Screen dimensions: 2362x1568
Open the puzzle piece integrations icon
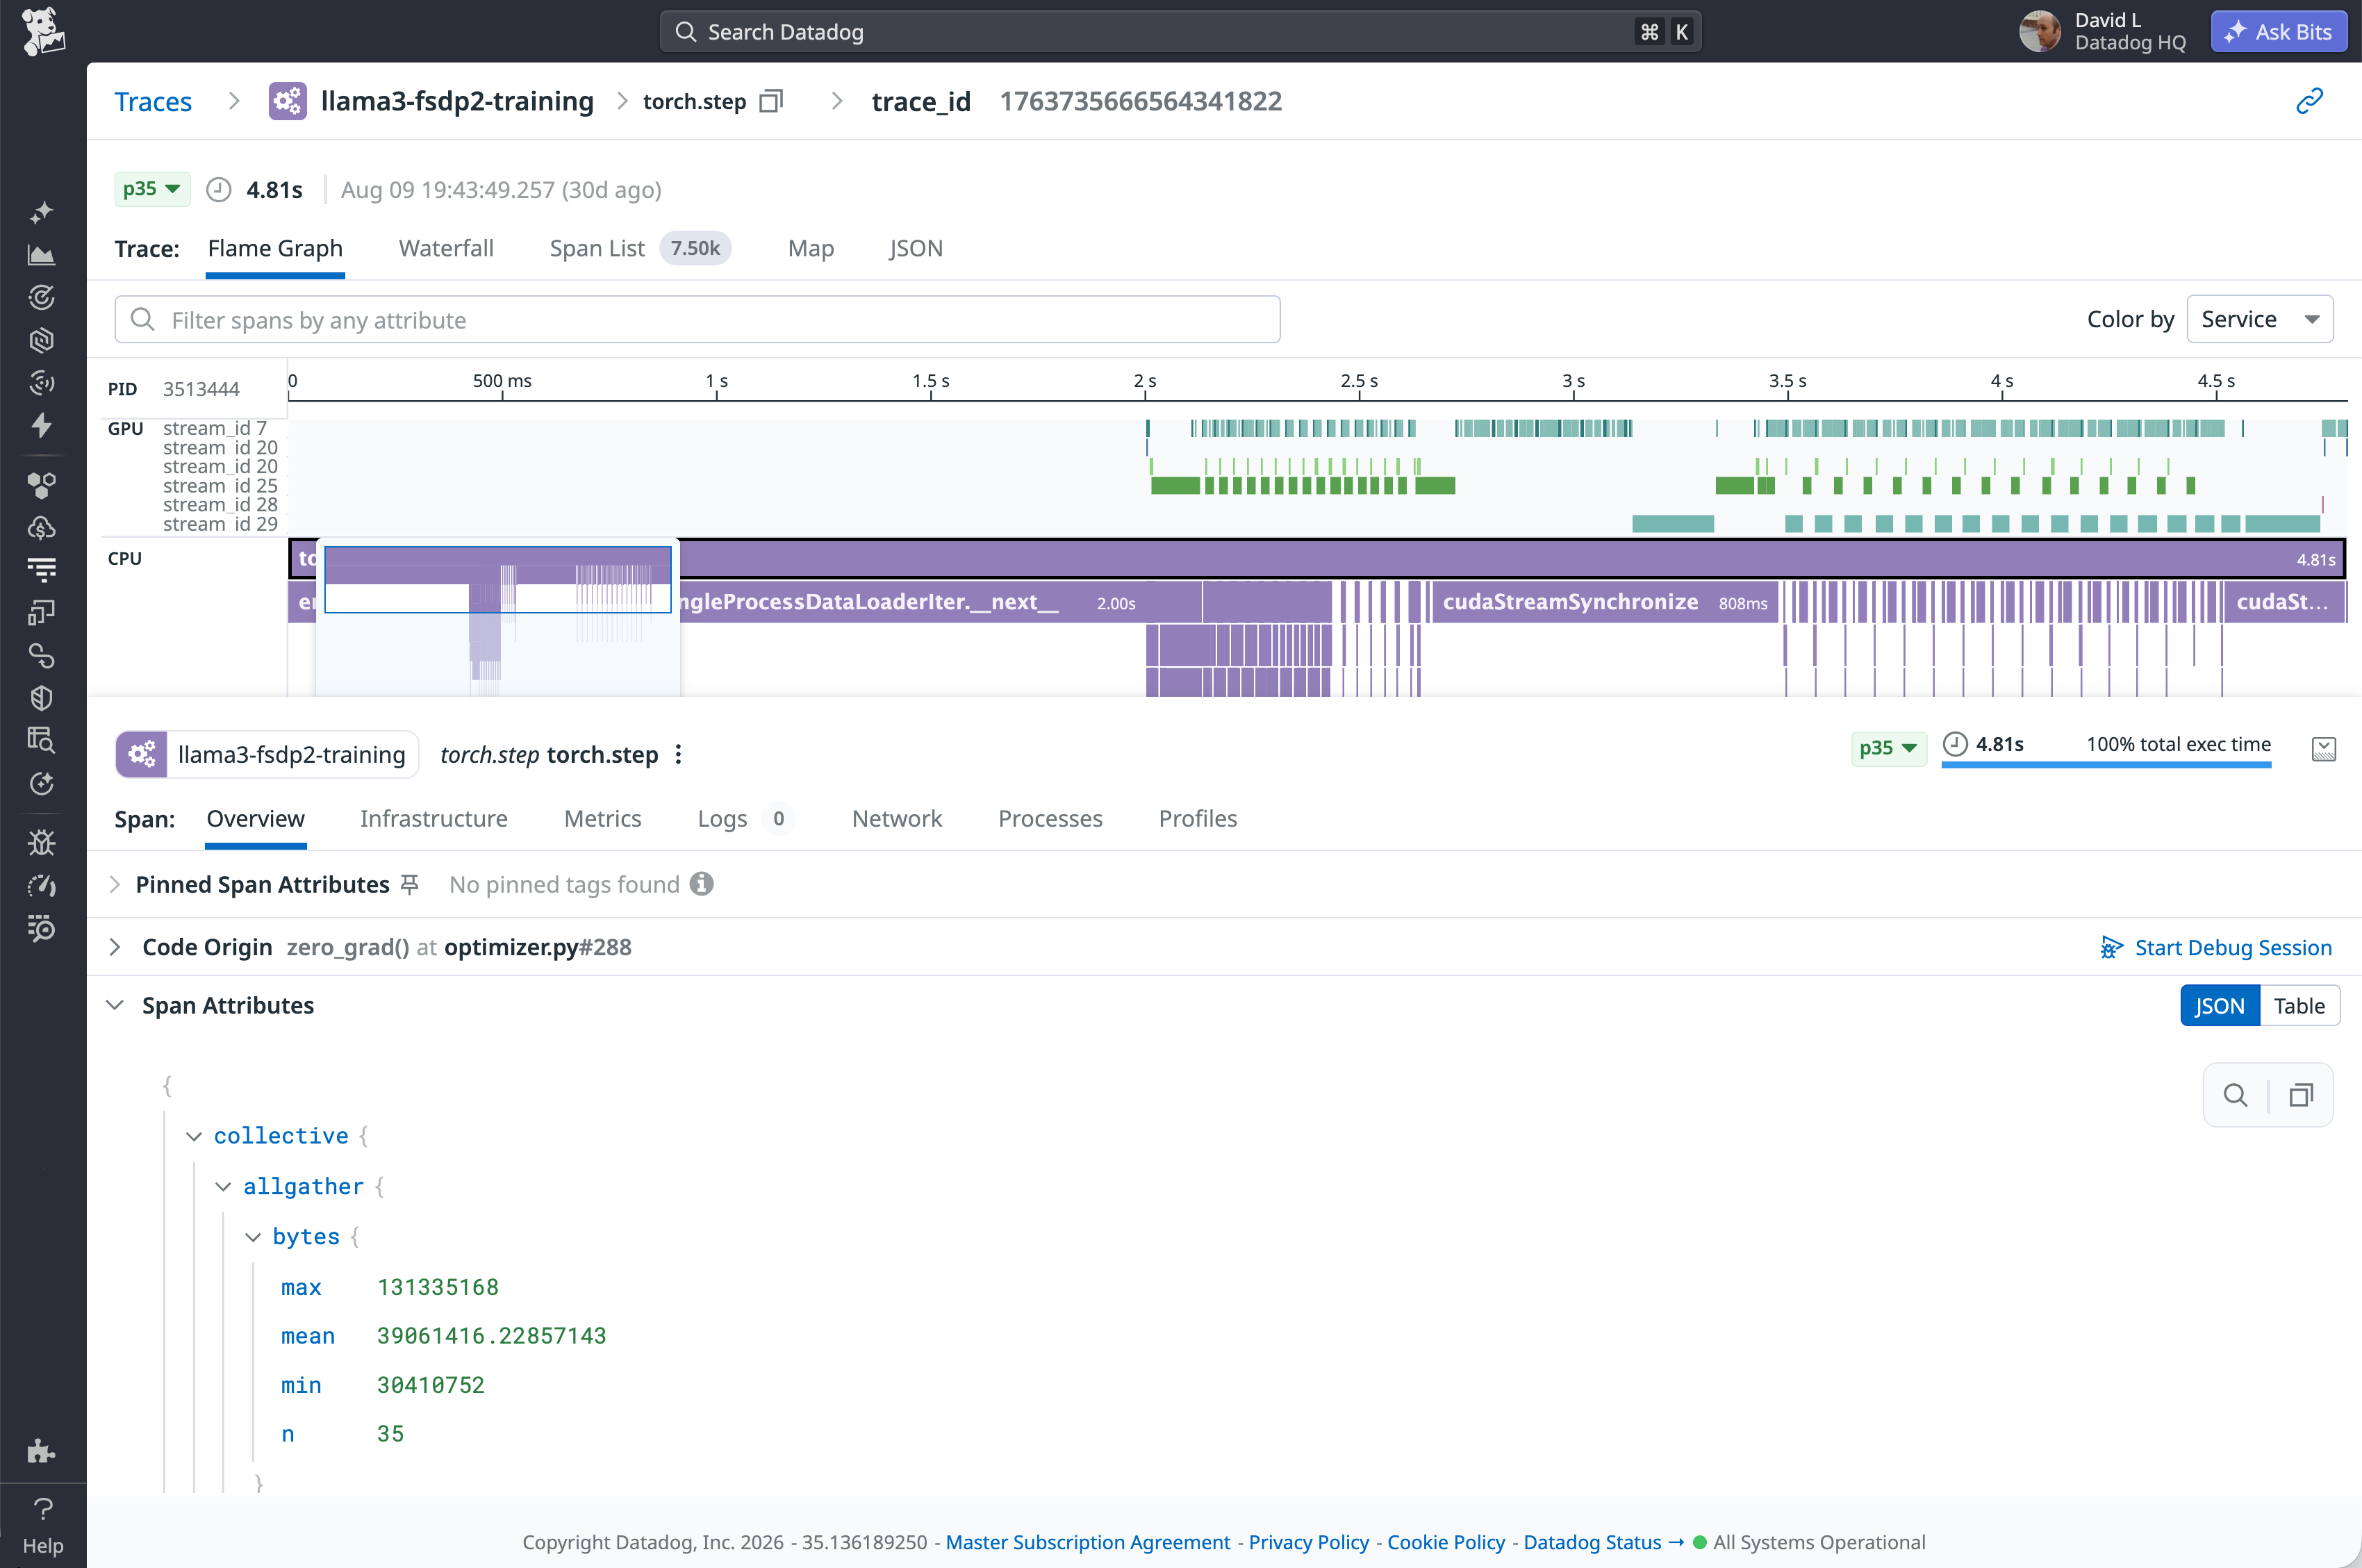(42, 1450)
